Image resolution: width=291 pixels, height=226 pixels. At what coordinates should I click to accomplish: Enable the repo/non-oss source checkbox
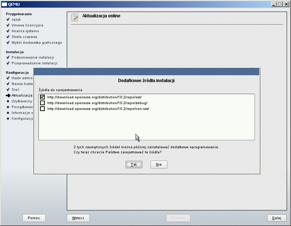[x=43, y=109]
